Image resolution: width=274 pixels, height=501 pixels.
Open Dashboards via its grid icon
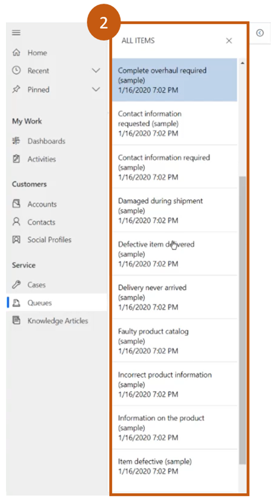tap(16, 141)
